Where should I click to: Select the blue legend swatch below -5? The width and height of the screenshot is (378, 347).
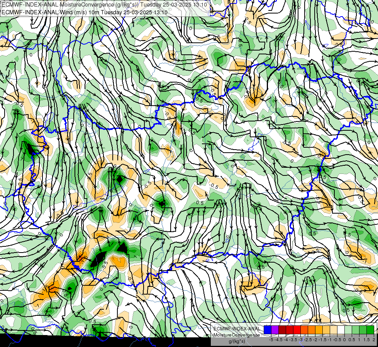pyautogui.click(x=268, y=330)
